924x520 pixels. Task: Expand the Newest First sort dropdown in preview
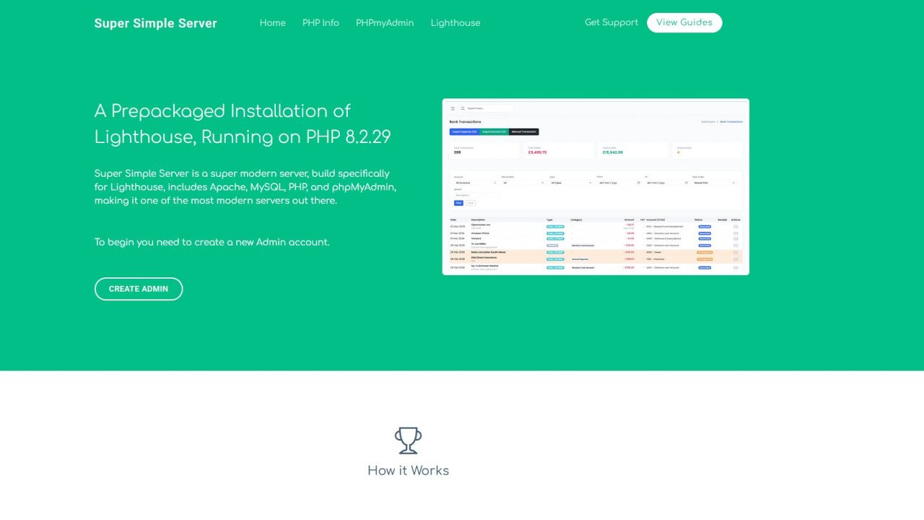(x=715, y=183)
